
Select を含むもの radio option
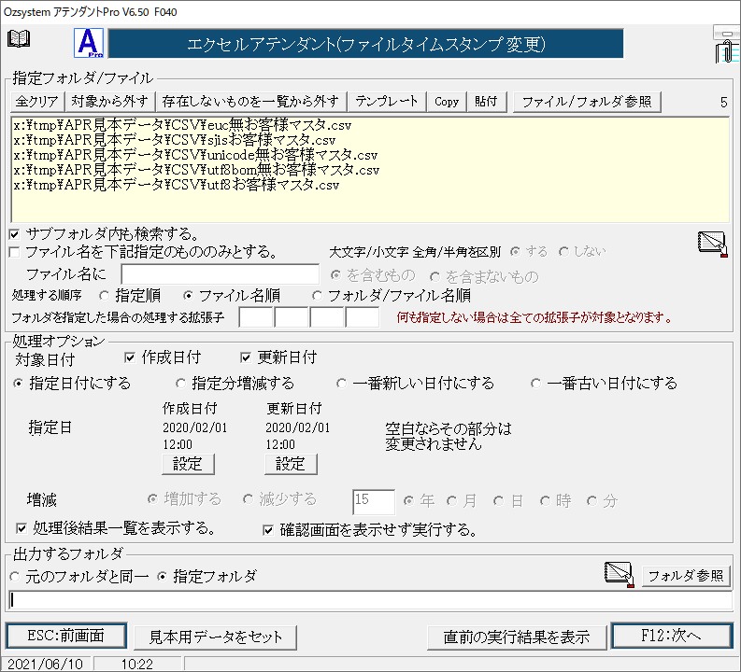[x=335, y=275]
